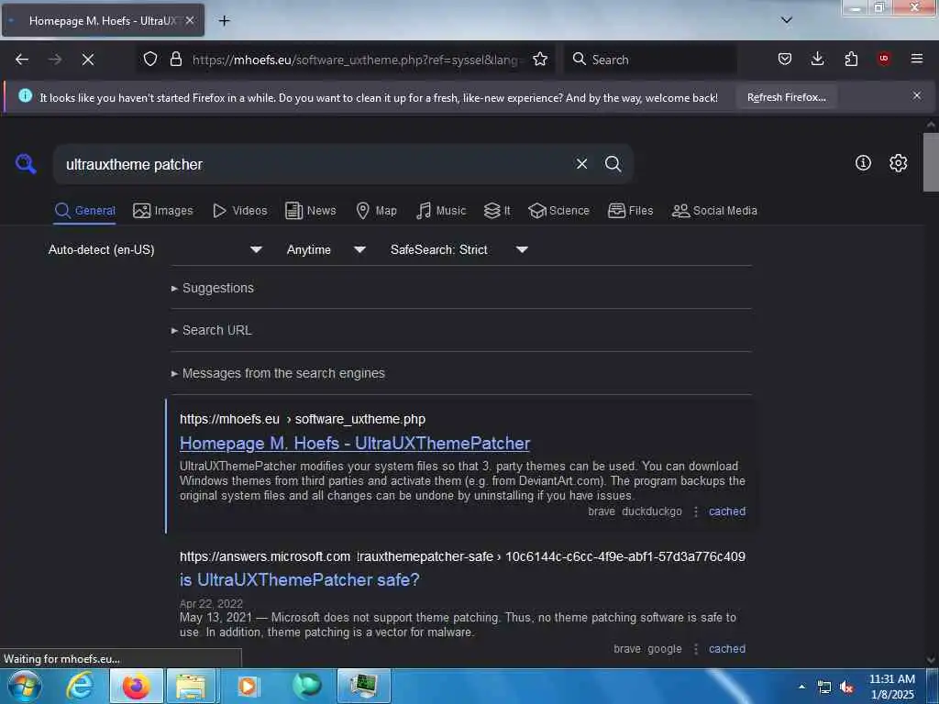Open Windows Media Player taskbar icon
939x704 pixels.
(x=247, y=686)
